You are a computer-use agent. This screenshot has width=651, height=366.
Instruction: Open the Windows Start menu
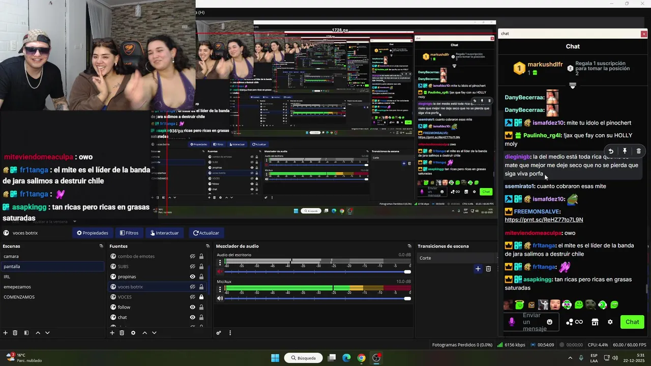pyautogui.click(x=275, y=358)
